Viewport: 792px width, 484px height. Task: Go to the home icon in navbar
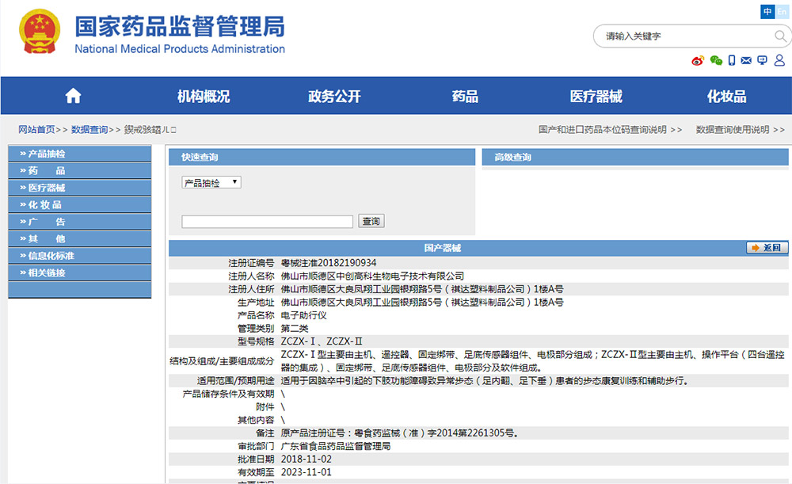pos(73,96)
